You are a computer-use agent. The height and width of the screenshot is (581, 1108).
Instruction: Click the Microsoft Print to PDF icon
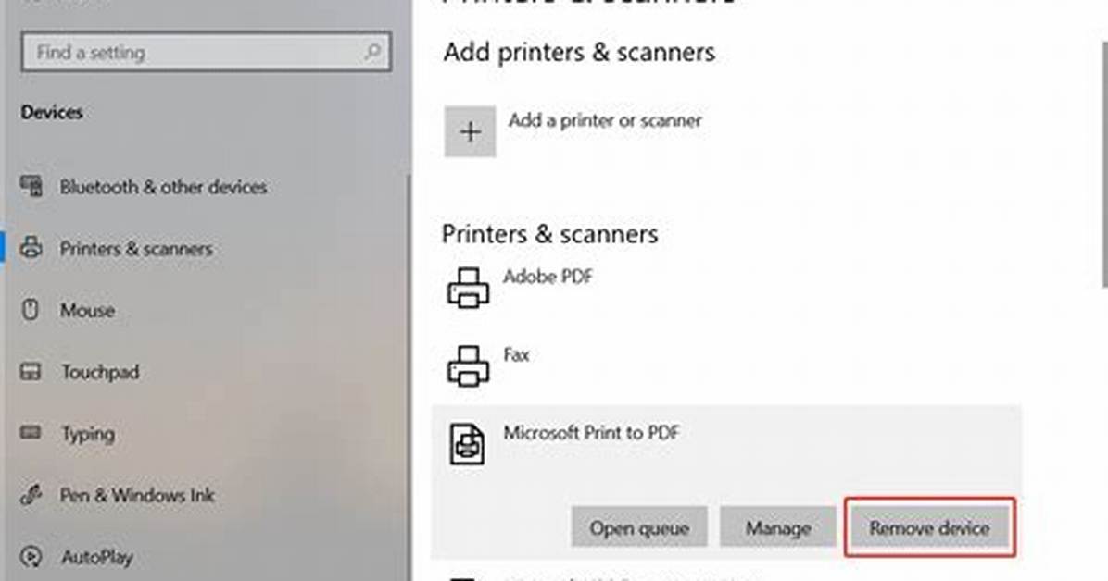[467, 444]
